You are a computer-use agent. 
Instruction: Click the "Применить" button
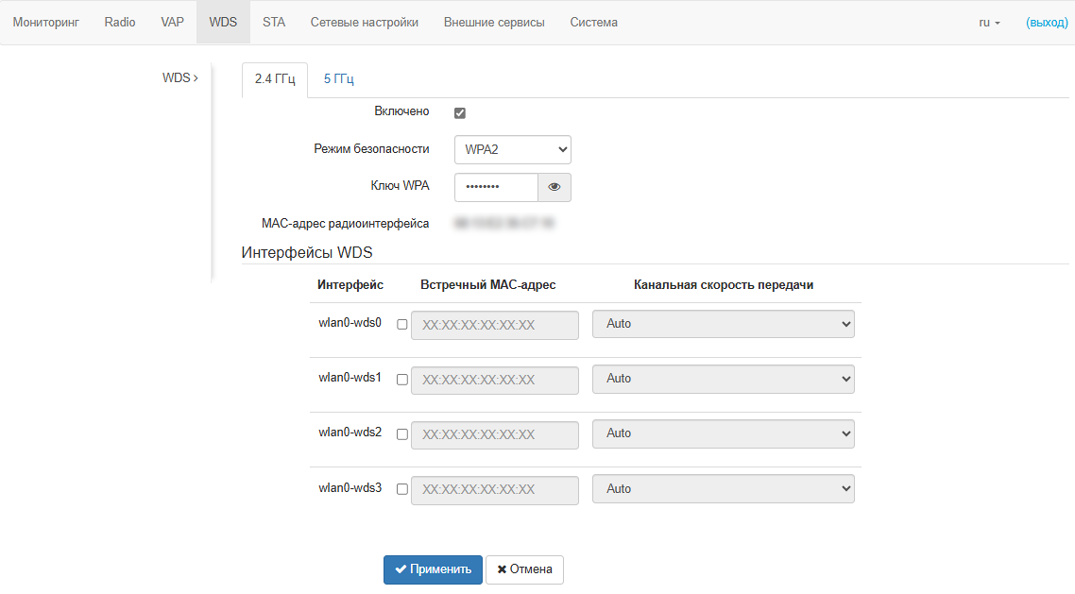tap(433, 569)
